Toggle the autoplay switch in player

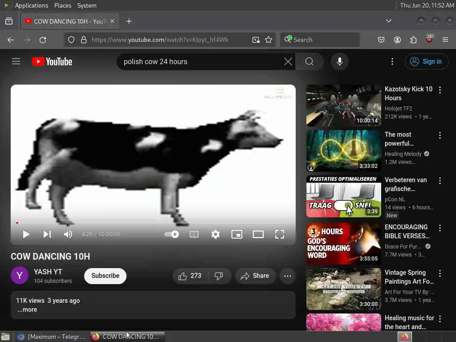171,234
